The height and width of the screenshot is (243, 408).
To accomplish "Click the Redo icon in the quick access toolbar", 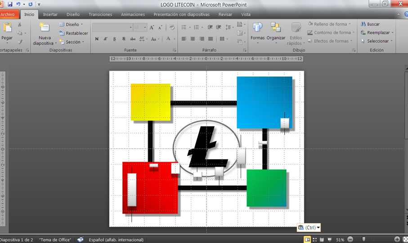I will click(x=31, y=4).
